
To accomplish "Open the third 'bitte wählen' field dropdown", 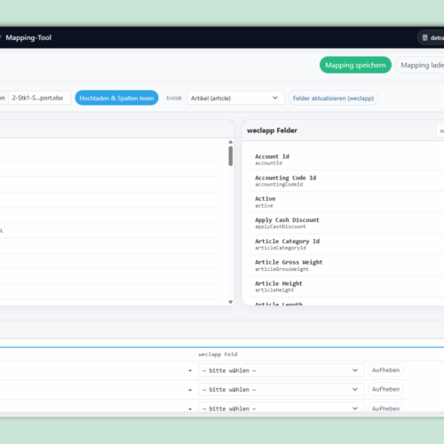I will pos(281,408).
